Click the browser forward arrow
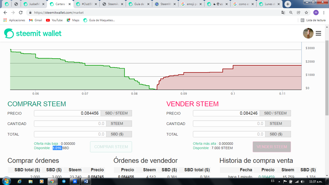The height and width of the screenshot is (185, 329). (x=13, y=12)
